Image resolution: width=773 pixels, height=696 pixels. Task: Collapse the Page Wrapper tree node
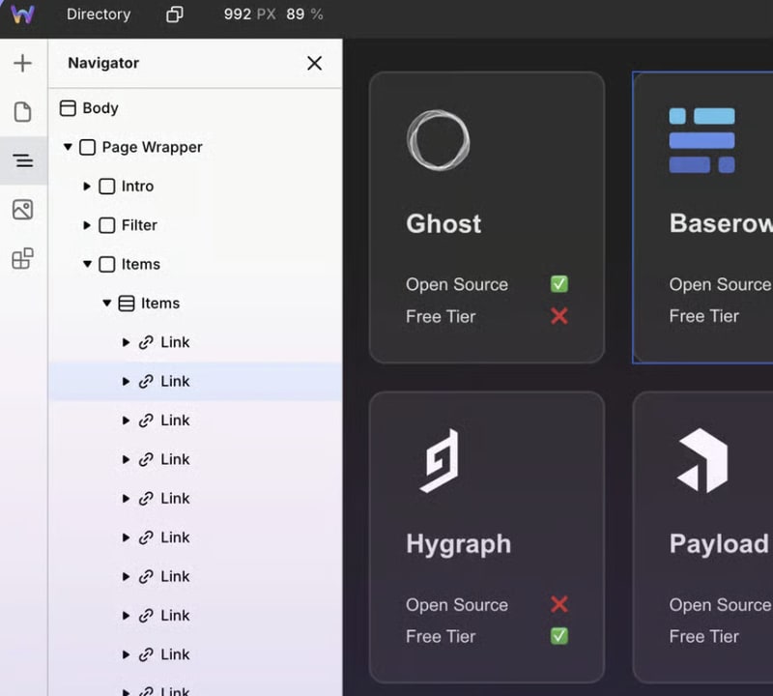tap(68, 147)
